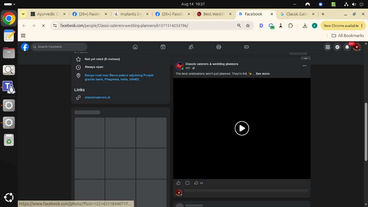Open account profile menu in Facebook header
368x207 pixels.
(357, 47)
